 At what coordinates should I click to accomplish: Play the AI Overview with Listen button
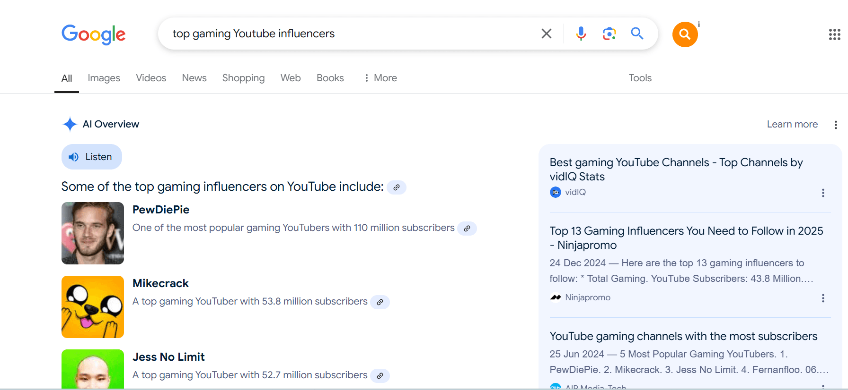coord(92,157)
